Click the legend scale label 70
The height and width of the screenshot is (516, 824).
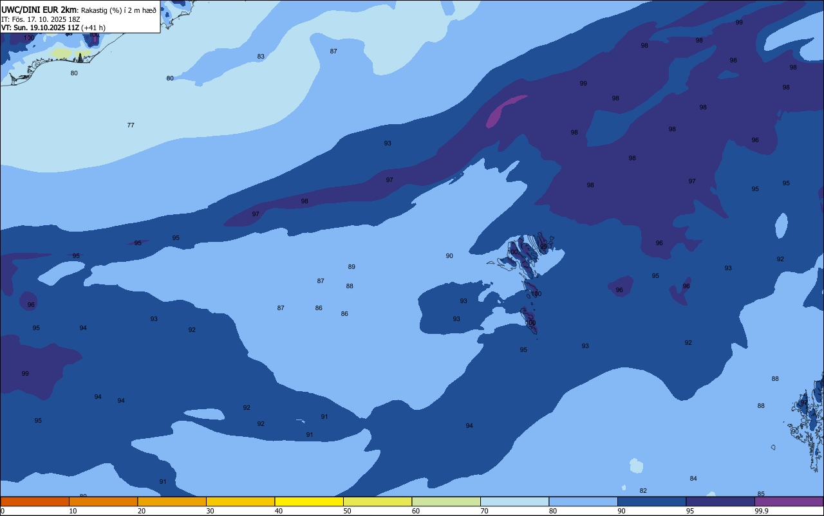point(484,511)
